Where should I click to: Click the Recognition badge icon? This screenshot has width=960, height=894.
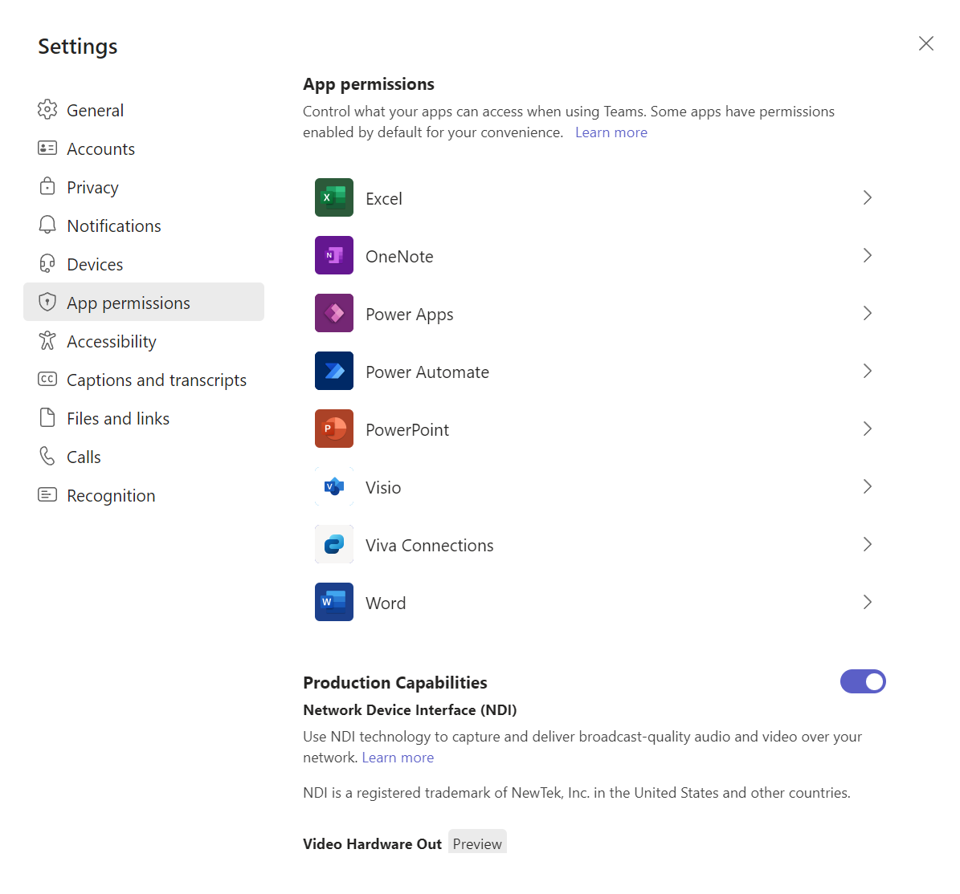click(x=47, y=494)
